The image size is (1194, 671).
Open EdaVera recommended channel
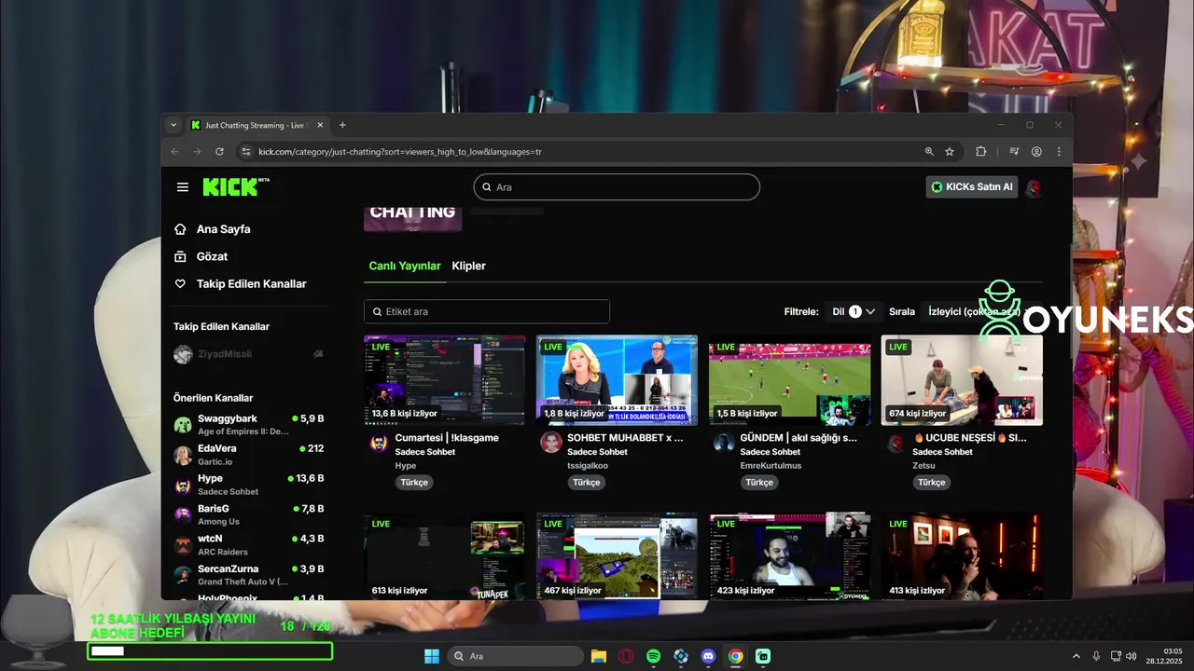click(x=248, y=454)
